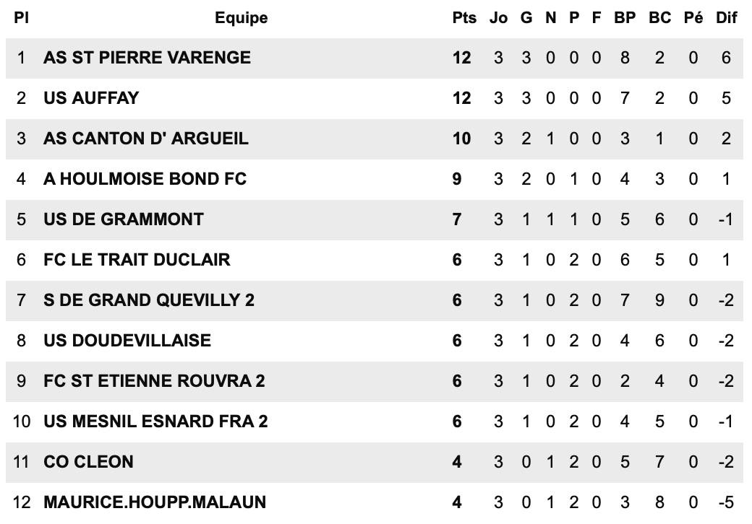Image resolution: width=752 pixels, height=524 pixels.
Task: Open the CO CLEON team entry
Action: [x=88, y=461]
